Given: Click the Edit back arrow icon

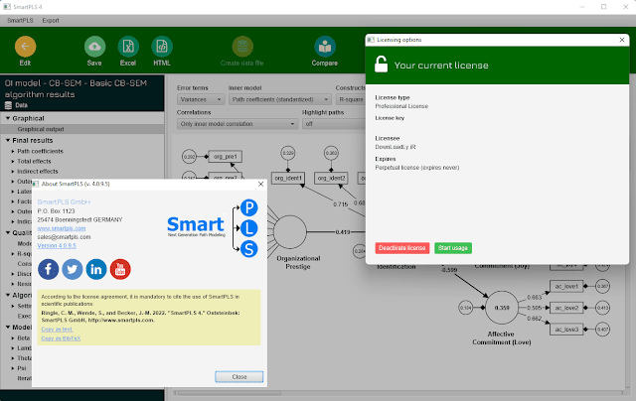Looking at the screenshot, I should coord(25,47).
